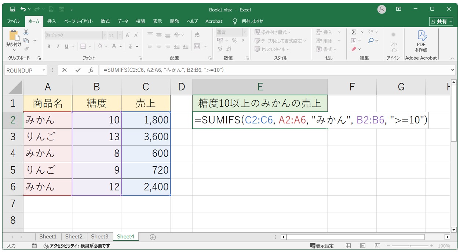Click the Decrease Indent icon
The height and width of the screenshot is (252, 460).
(177, 47)
